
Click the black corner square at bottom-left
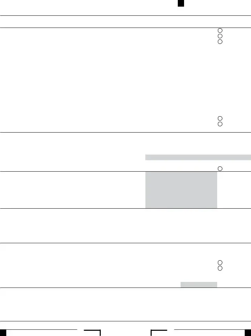coord(3,333)
